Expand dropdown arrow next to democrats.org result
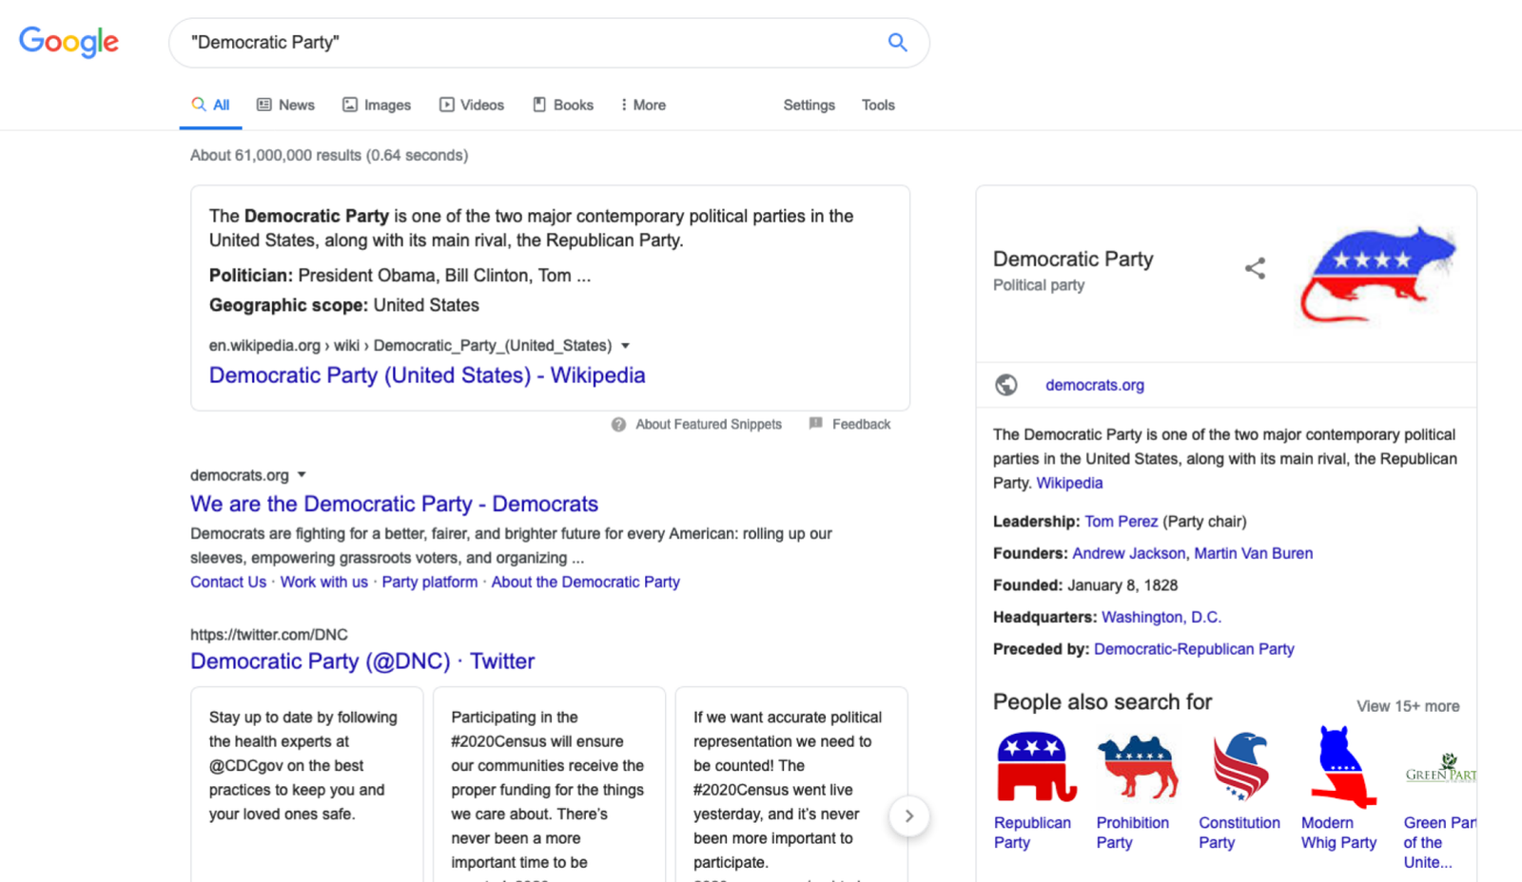Viewport: 1522px width, 882px height. click(x=302, y=474)
